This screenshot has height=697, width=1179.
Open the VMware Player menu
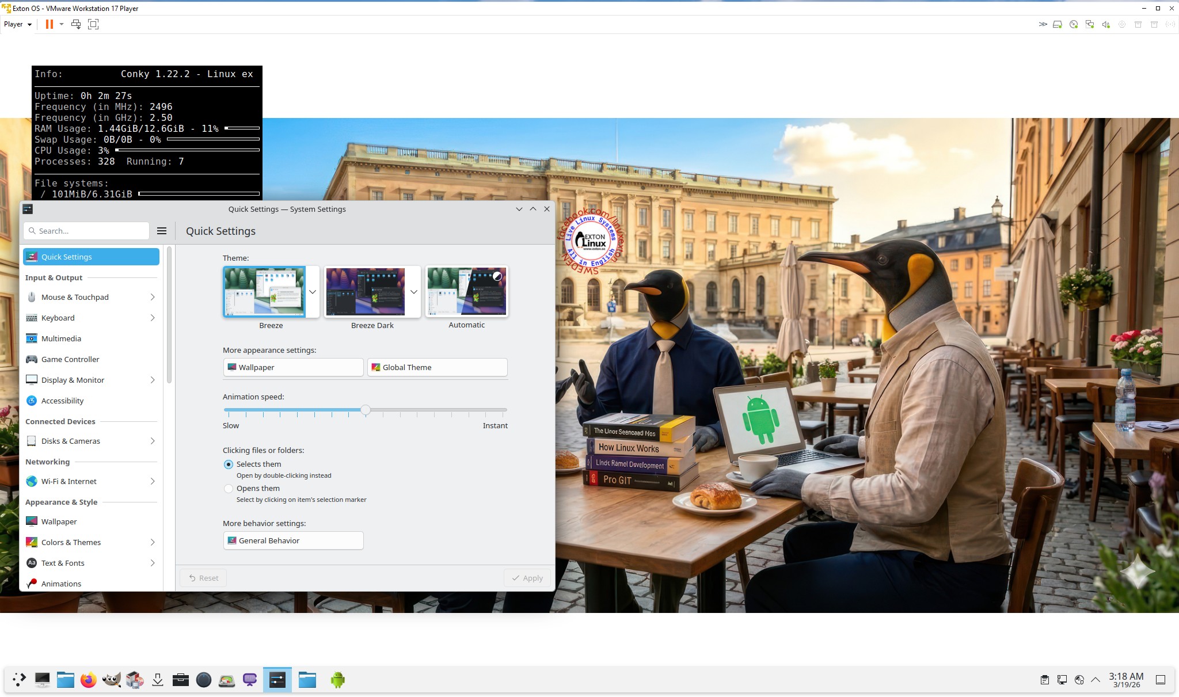pos(17,24)
